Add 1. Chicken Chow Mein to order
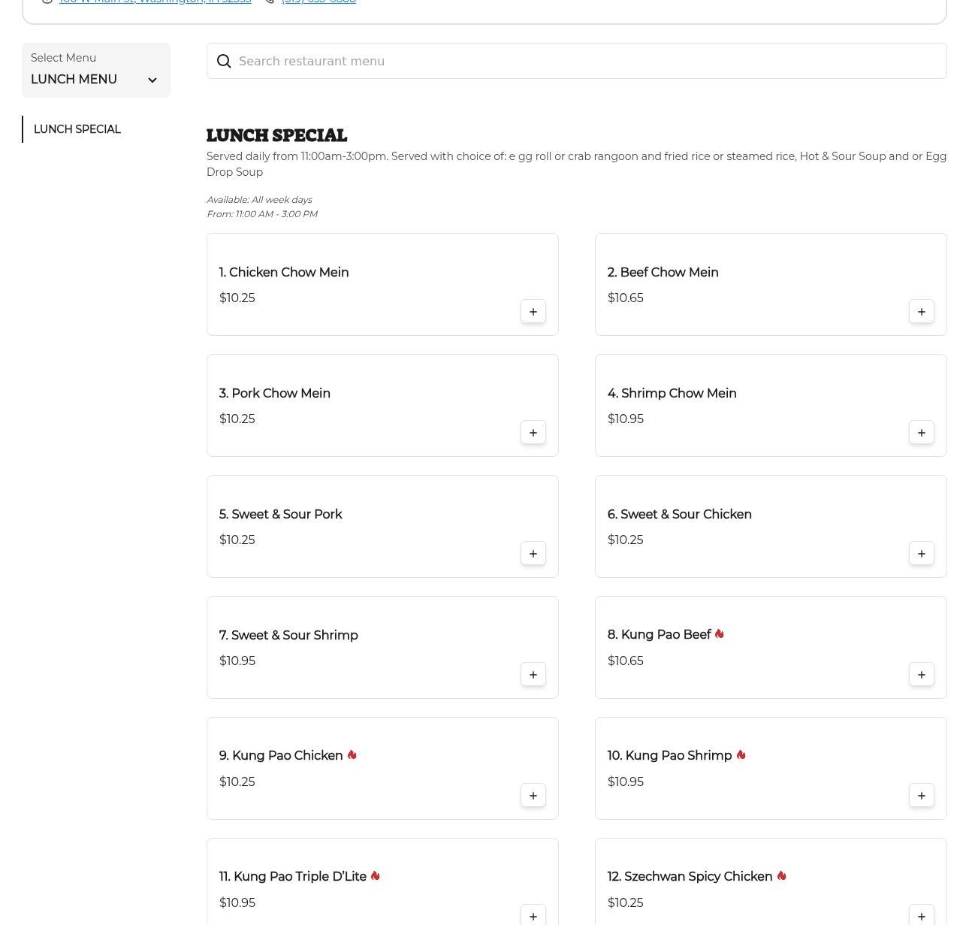 [533, 312]
